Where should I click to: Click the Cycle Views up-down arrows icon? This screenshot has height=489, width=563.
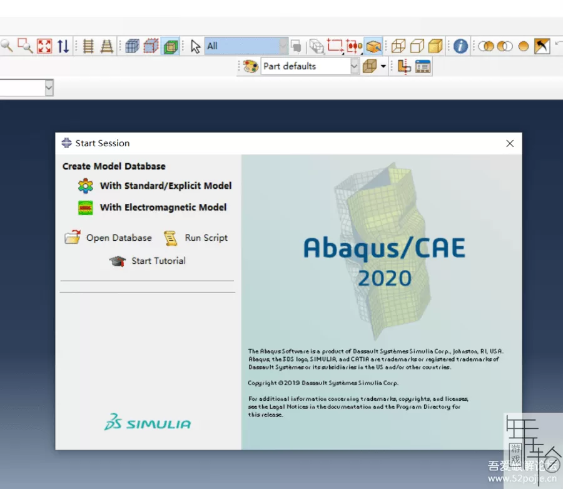(63, 46)
